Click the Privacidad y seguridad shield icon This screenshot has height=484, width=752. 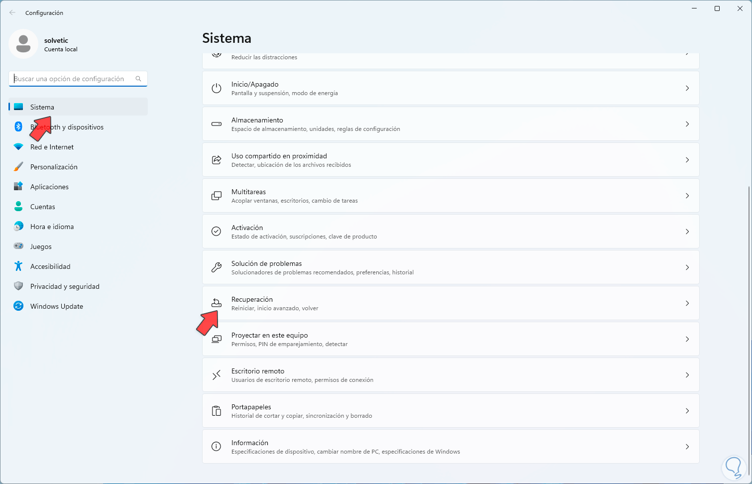18,286
